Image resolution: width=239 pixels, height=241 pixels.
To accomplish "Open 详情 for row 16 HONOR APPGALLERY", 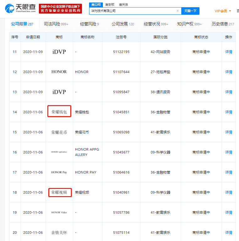I will [229, 152].
